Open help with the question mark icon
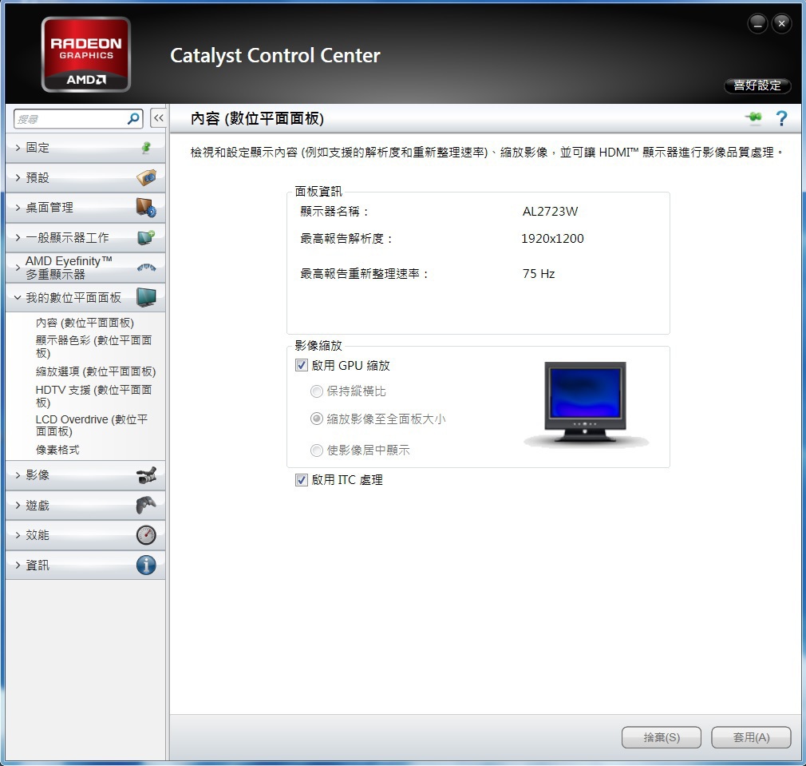Screen dimensions: 806x766 [x=781, y=118]
